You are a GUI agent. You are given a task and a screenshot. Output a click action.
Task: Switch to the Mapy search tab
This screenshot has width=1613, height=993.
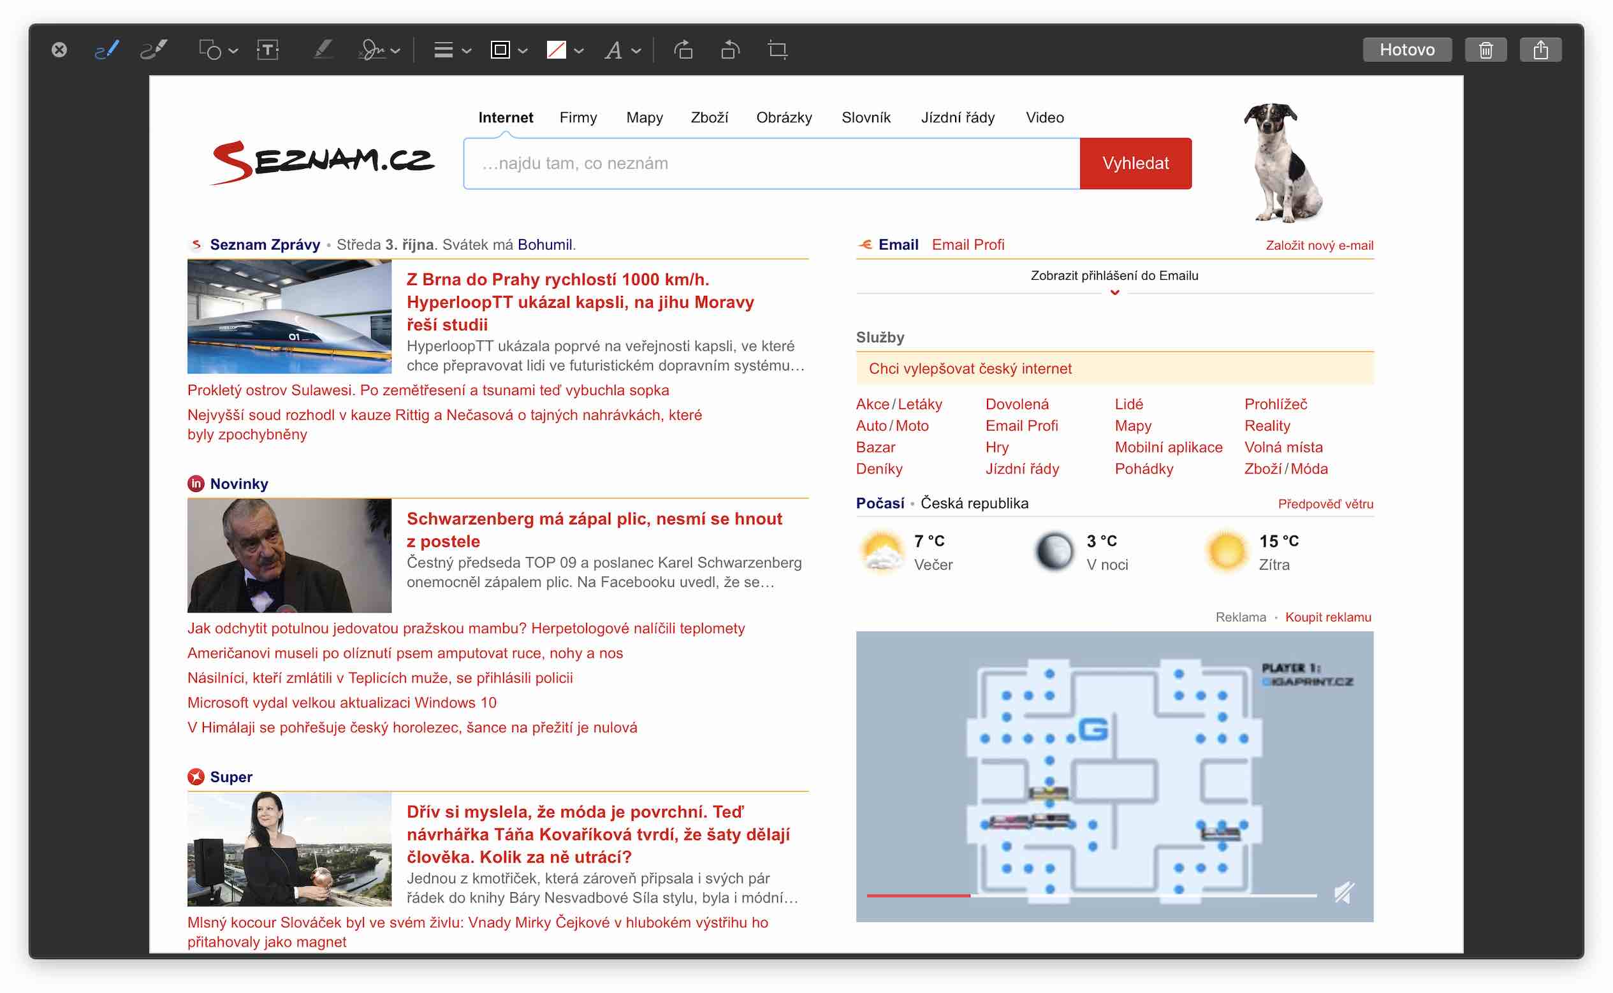[645, 117]
